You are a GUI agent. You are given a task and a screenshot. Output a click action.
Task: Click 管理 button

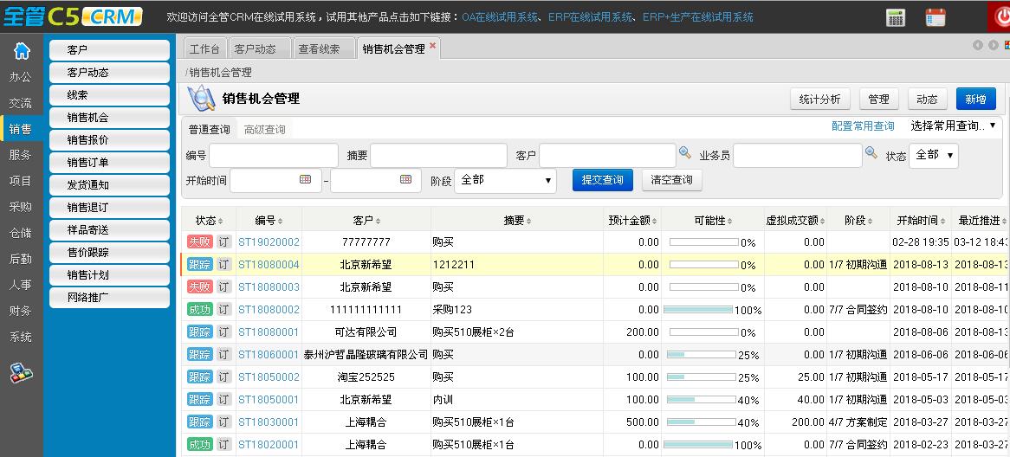(878, 100)
